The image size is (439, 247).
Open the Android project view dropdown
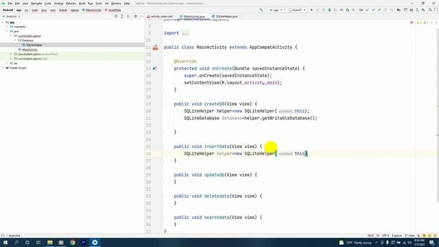(11, 16)
